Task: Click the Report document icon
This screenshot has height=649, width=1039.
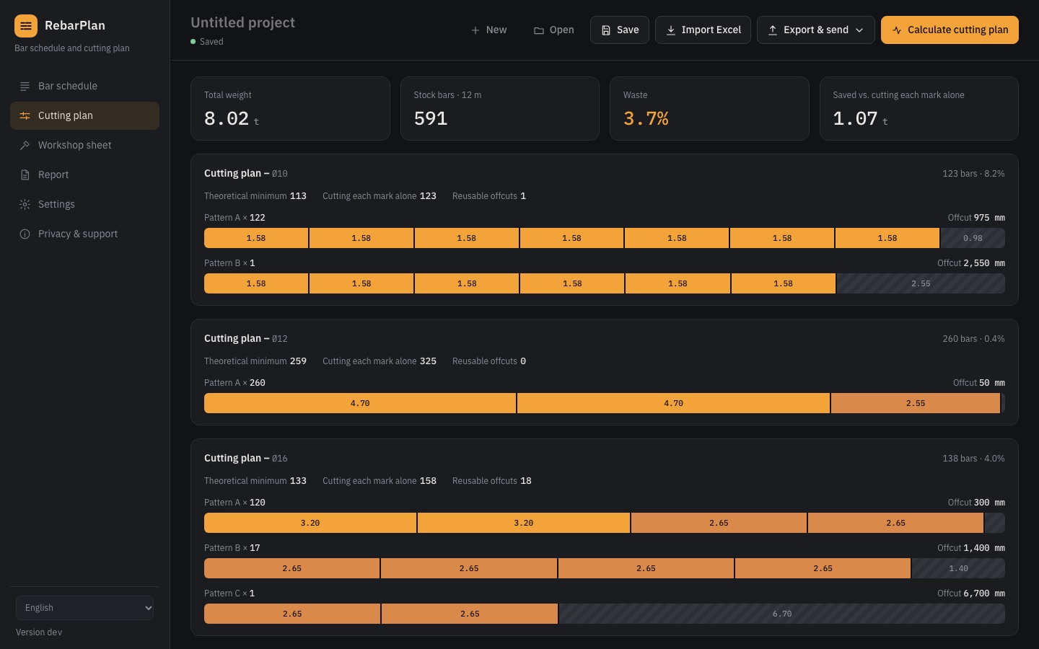Action: click(25, 175)
